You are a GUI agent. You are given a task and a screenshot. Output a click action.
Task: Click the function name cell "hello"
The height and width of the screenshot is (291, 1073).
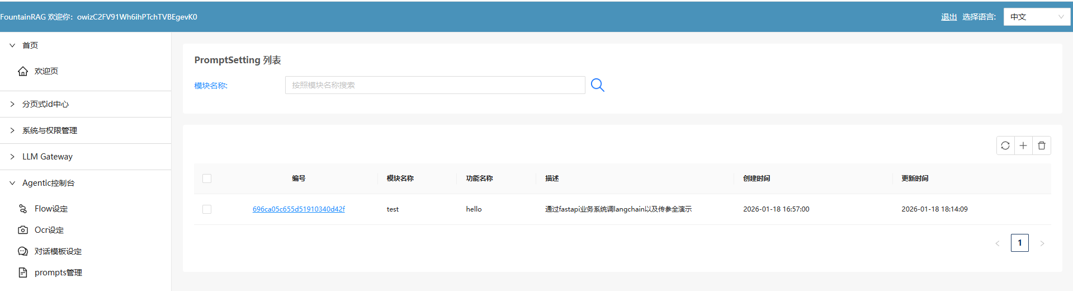click(474, 209)
